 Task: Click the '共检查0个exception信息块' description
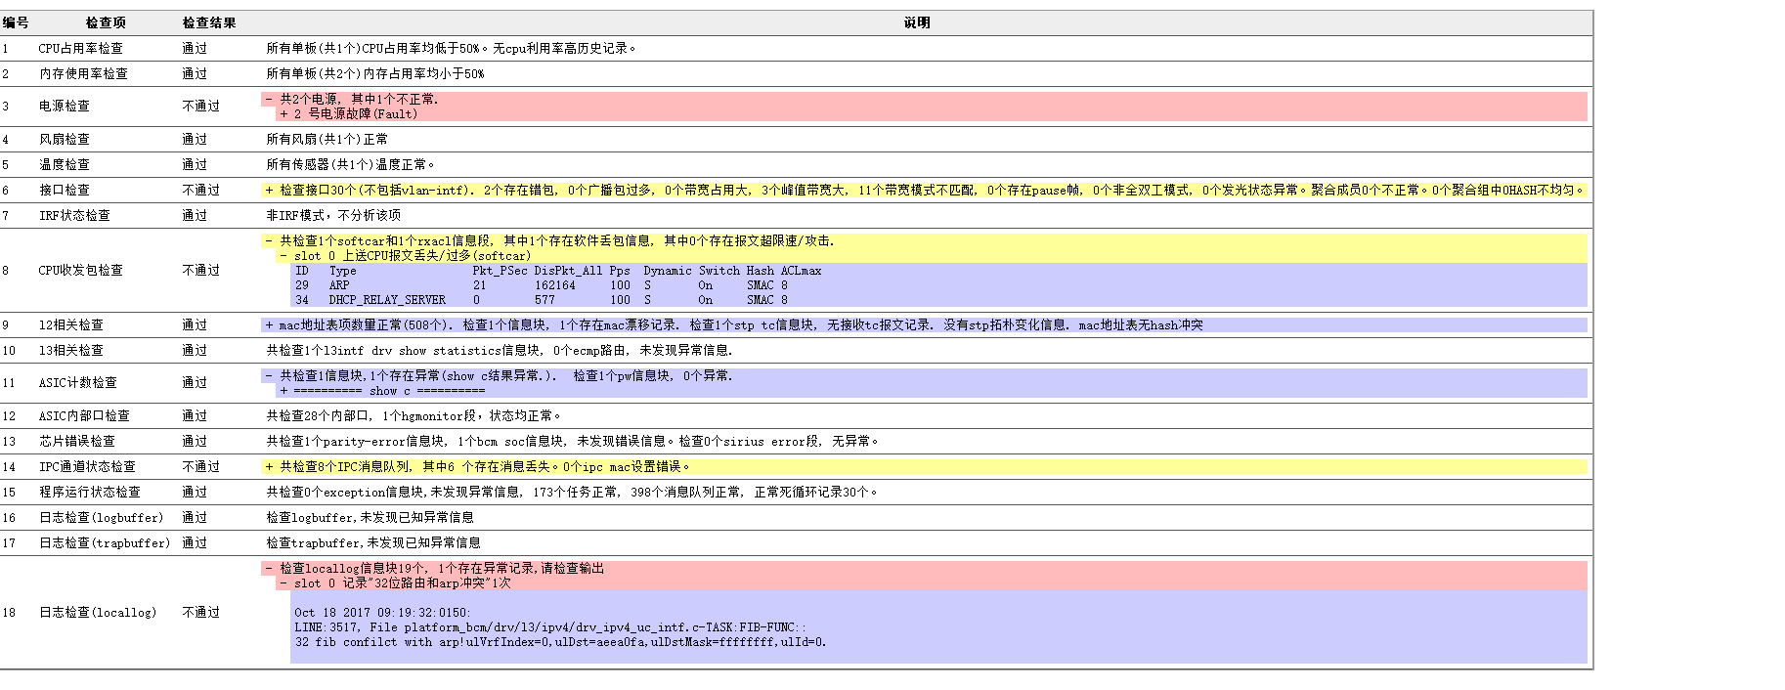pos(574,492)
